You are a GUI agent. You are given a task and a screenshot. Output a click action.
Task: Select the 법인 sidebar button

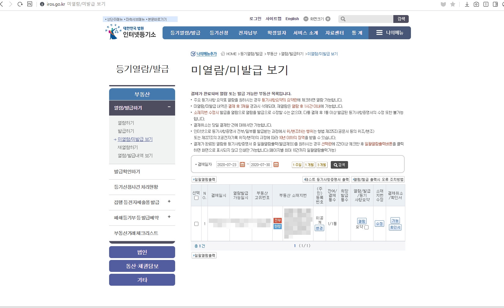pyautogui.click(x=142, y=252)
